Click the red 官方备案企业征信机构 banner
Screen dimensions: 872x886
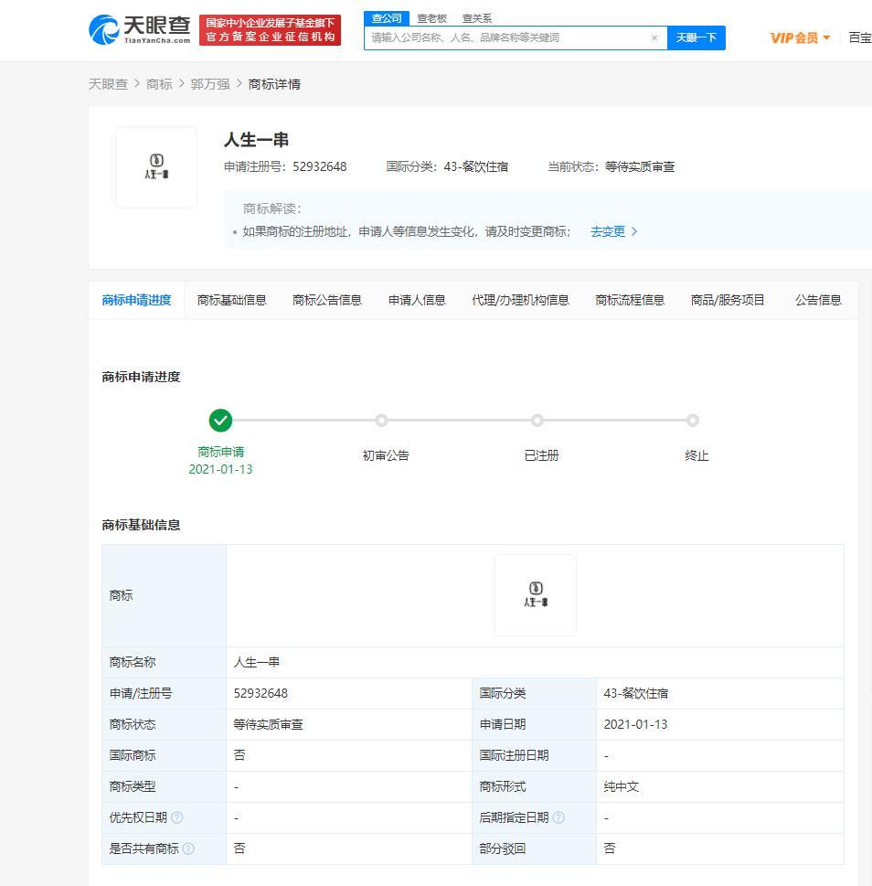[270, 30]
